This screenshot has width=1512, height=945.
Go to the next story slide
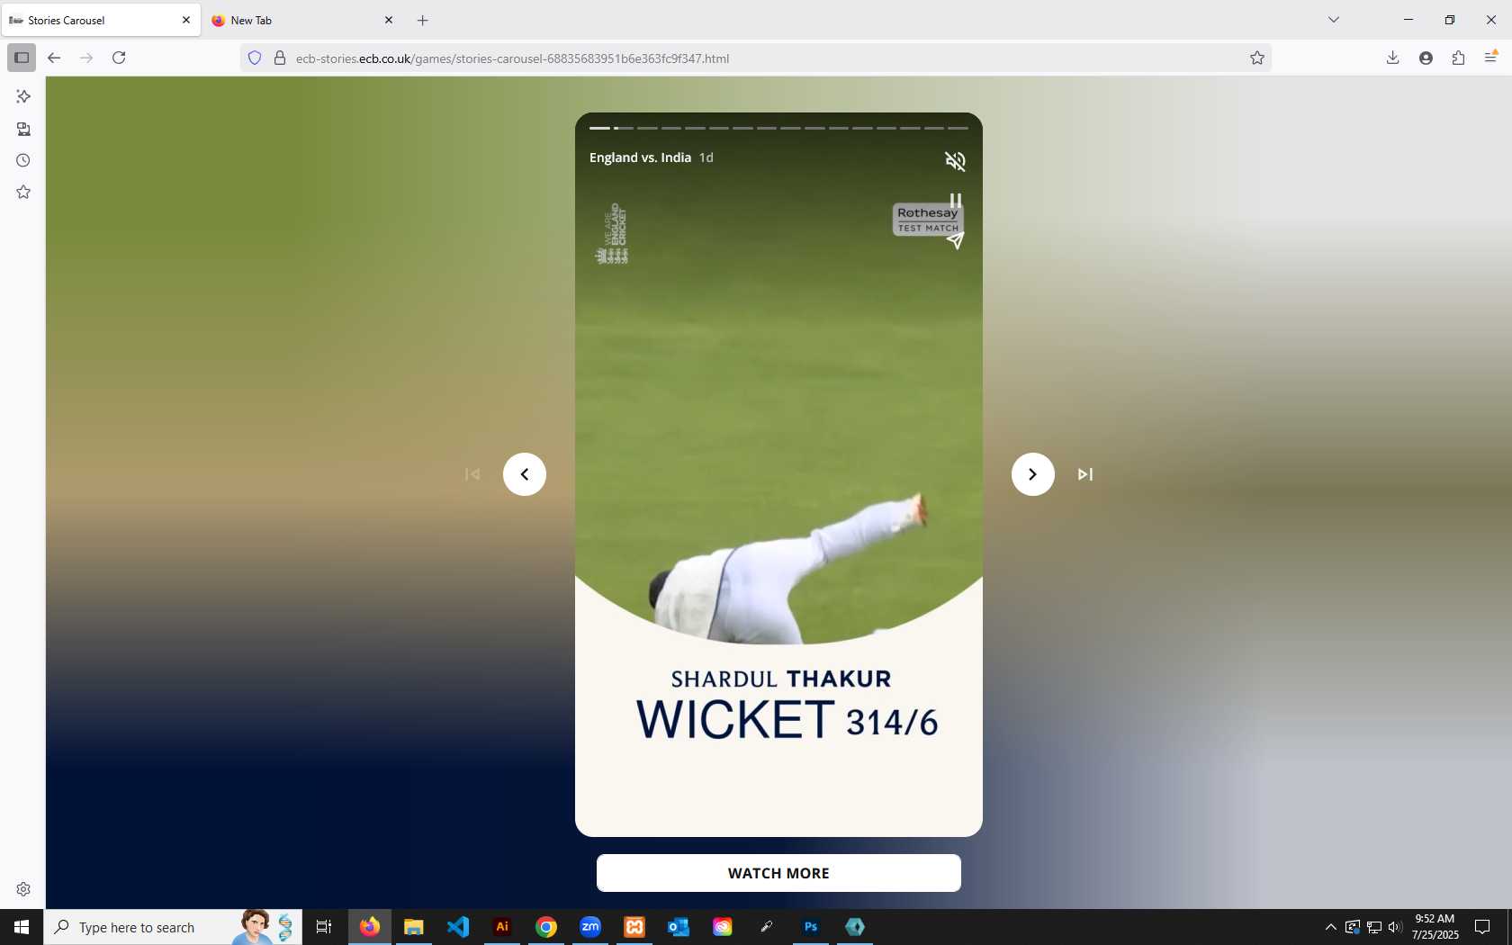pos(1032,474)
